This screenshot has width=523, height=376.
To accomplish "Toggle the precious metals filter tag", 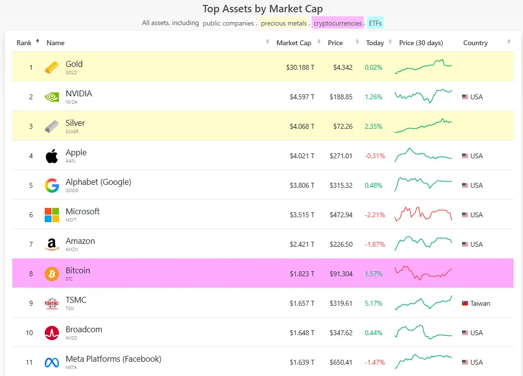I will (284, 23).
